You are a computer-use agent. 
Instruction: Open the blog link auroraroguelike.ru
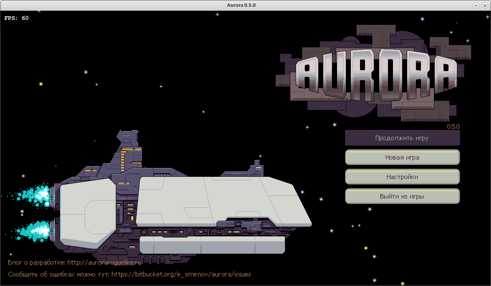pos(104,262)
